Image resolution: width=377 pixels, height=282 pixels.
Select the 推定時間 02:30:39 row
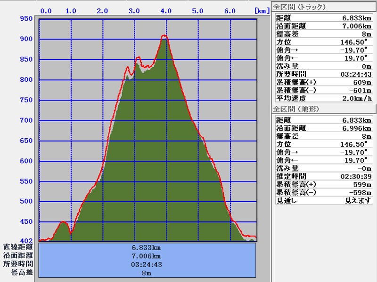pos(324,176)
